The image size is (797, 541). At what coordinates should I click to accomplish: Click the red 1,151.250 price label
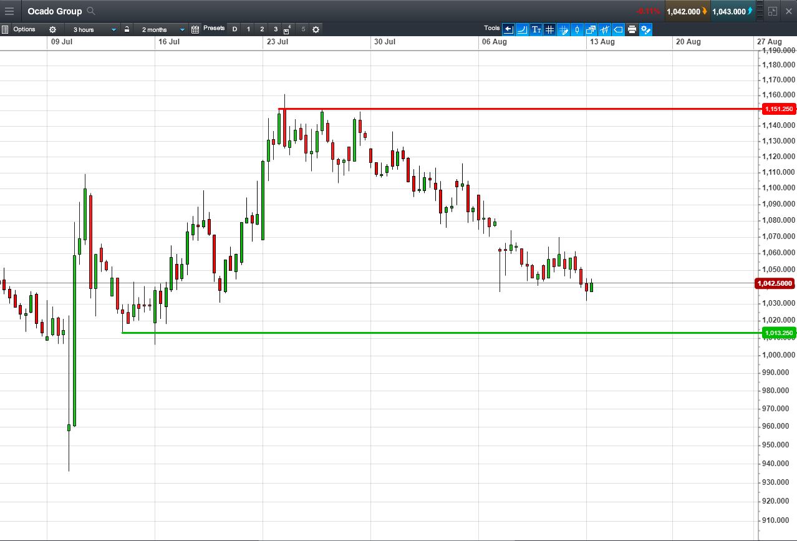pos(779,109)
